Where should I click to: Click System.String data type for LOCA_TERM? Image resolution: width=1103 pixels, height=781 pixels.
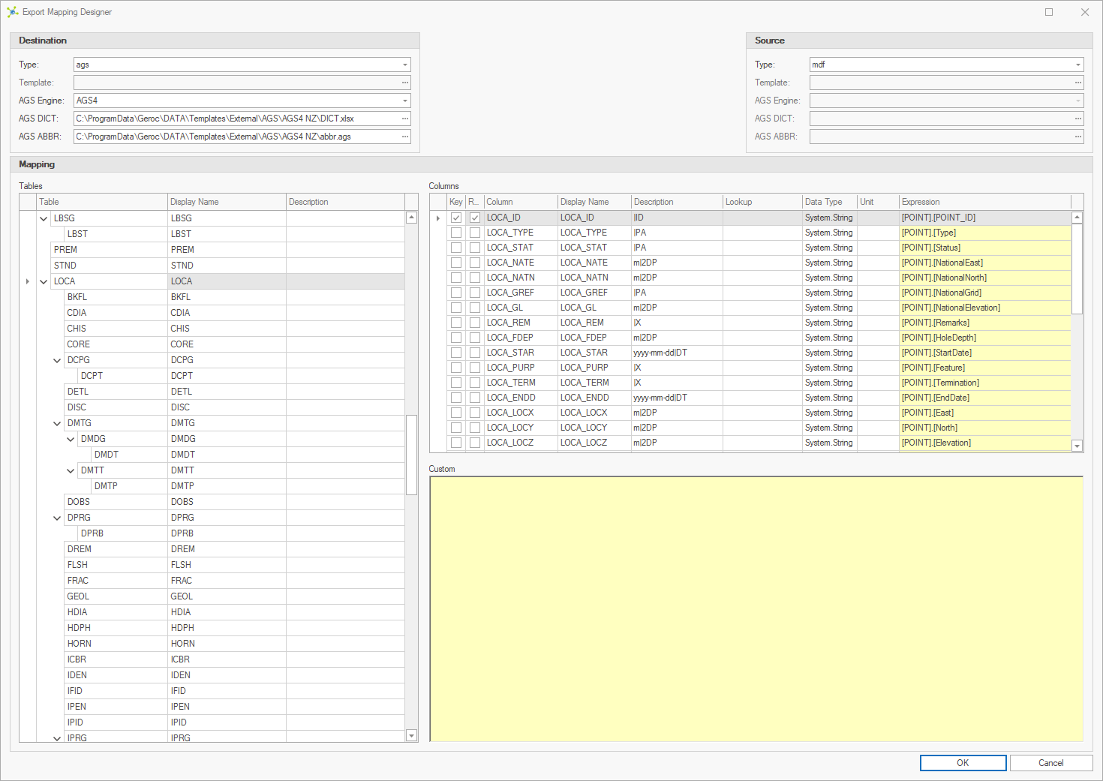(829, 383)
